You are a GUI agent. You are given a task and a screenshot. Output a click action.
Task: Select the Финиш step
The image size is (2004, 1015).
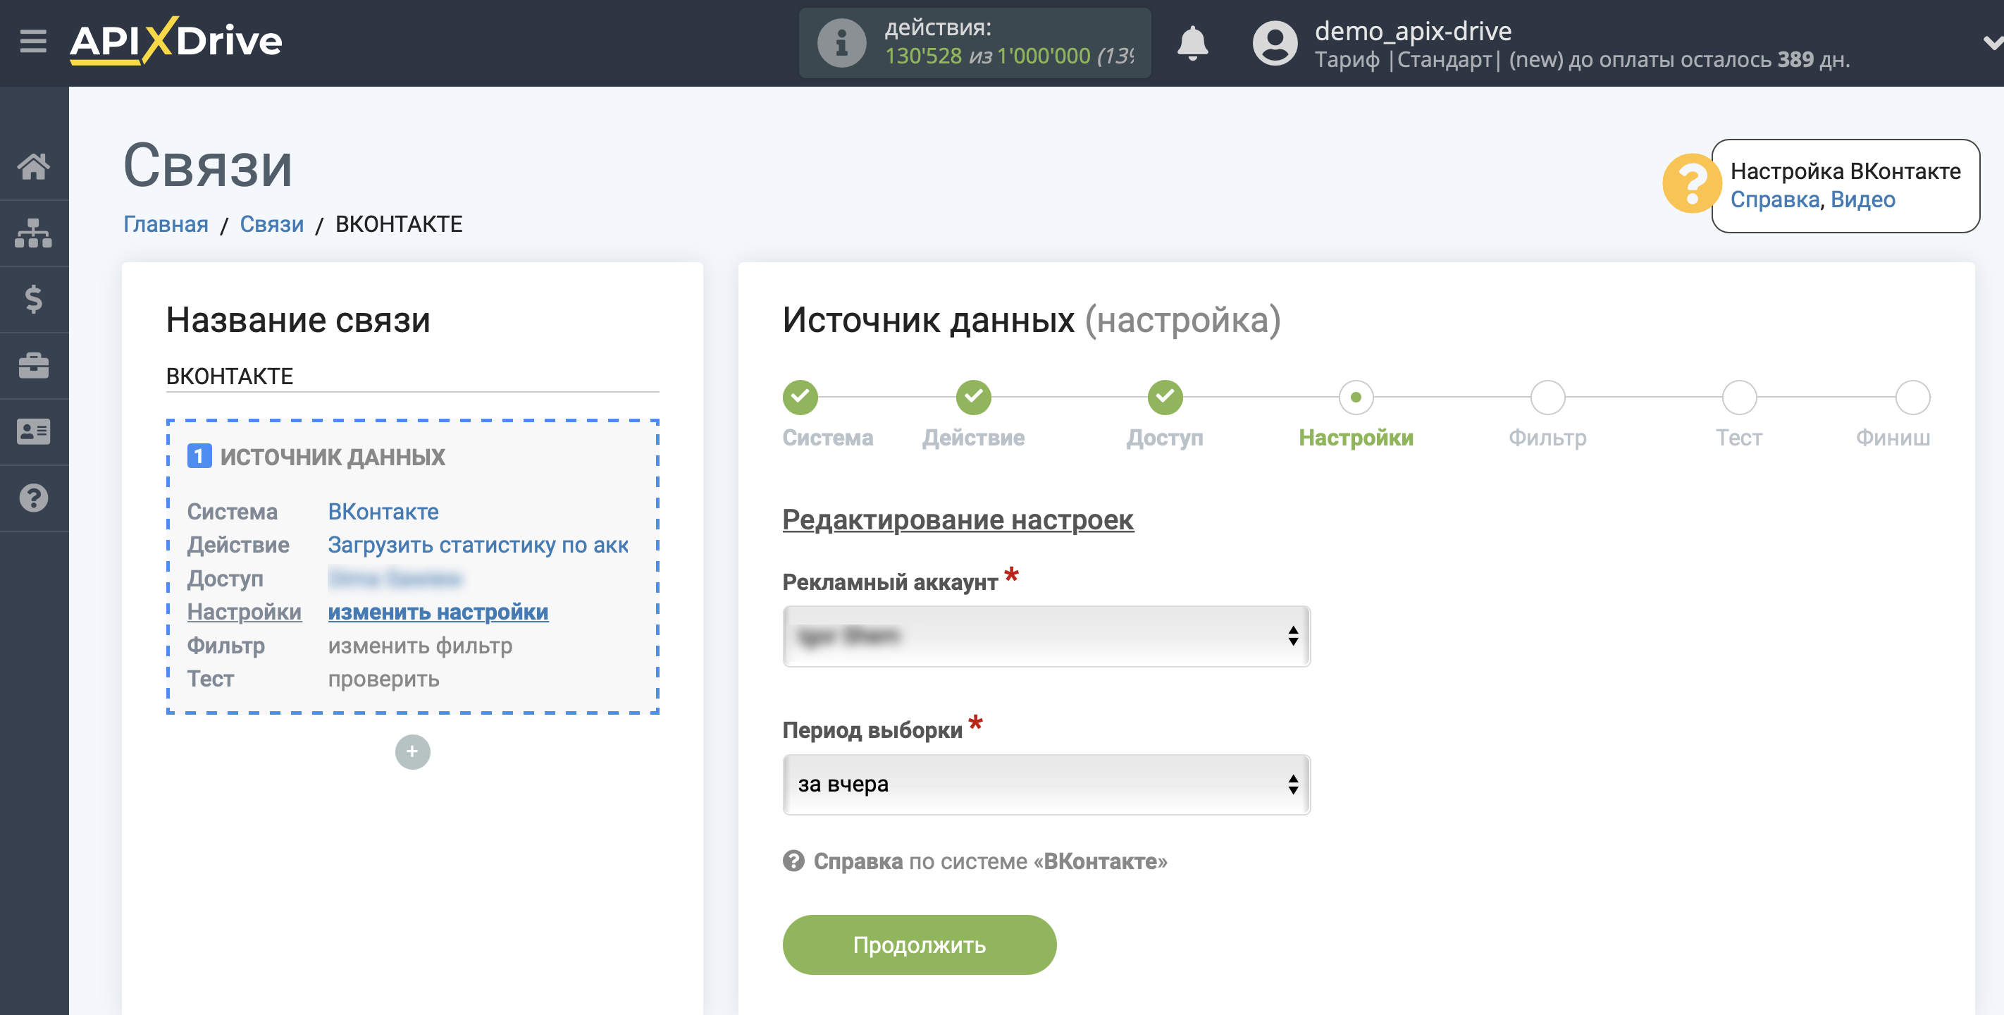[1893, 438]
